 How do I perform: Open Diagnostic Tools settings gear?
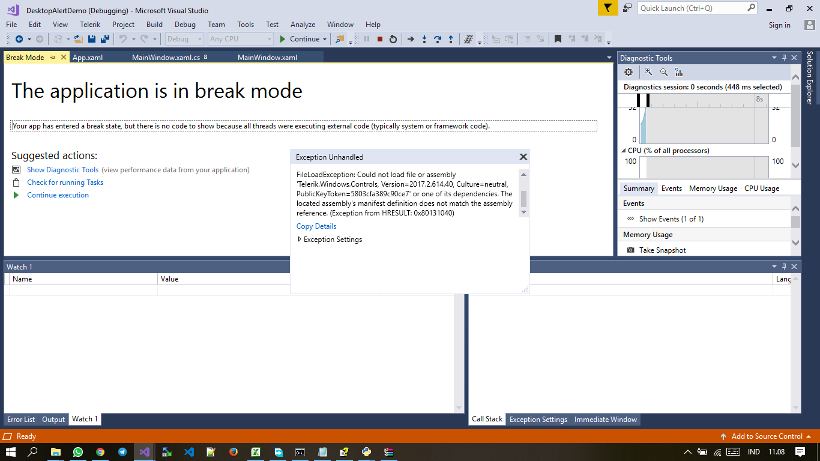coord(629,72)
